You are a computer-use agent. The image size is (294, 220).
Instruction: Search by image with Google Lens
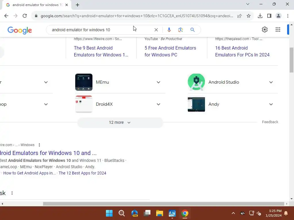tap(180, 30)
